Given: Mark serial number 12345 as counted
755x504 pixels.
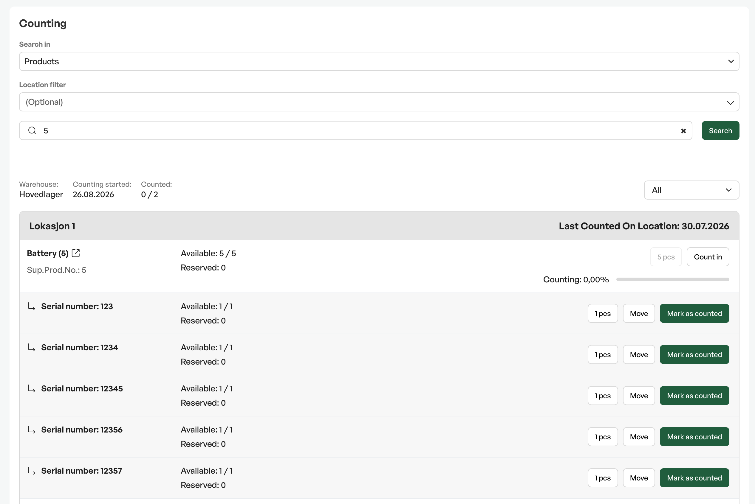Looking at the screenshot, I should pos(694,396).
